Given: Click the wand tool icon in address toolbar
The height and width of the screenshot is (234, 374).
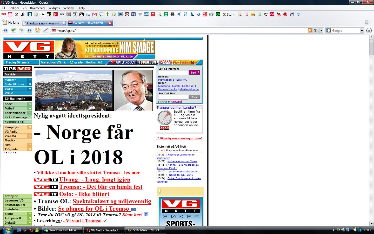Looking at the screenshot, I should click(46, 30).
